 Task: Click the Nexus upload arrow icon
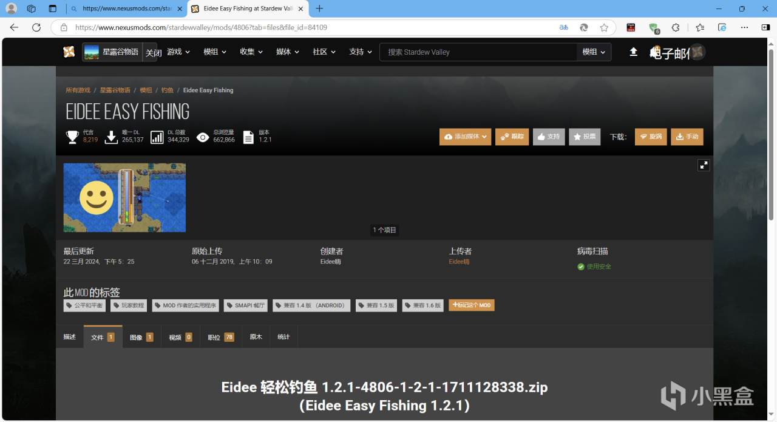(x=633, y=52)
